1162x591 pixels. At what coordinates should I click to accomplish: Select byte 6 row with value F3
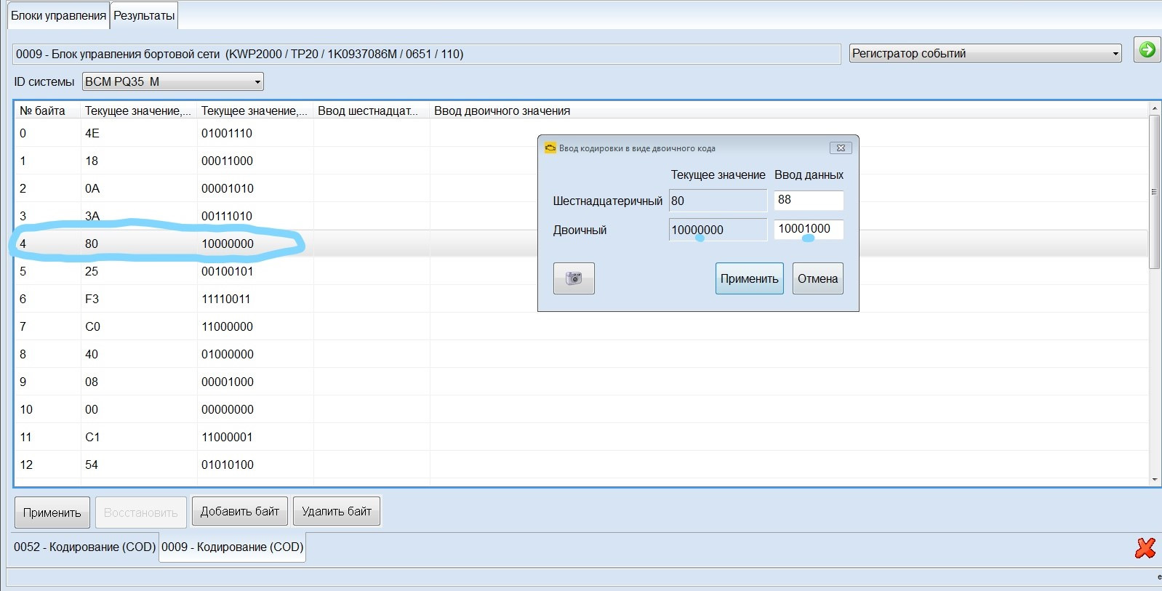tap(581, 299)
